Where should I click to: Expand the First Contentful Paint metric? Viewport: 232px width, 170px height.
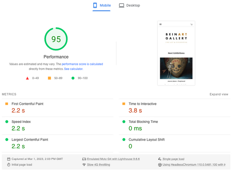[x=57, y=108]
